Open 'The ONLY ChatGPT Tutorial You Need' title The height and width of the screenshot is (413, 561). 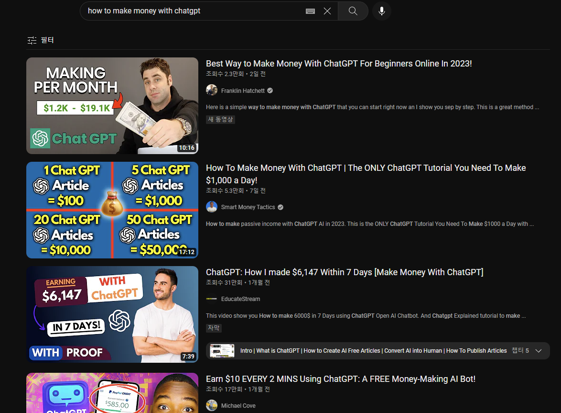tap(366, 174)
